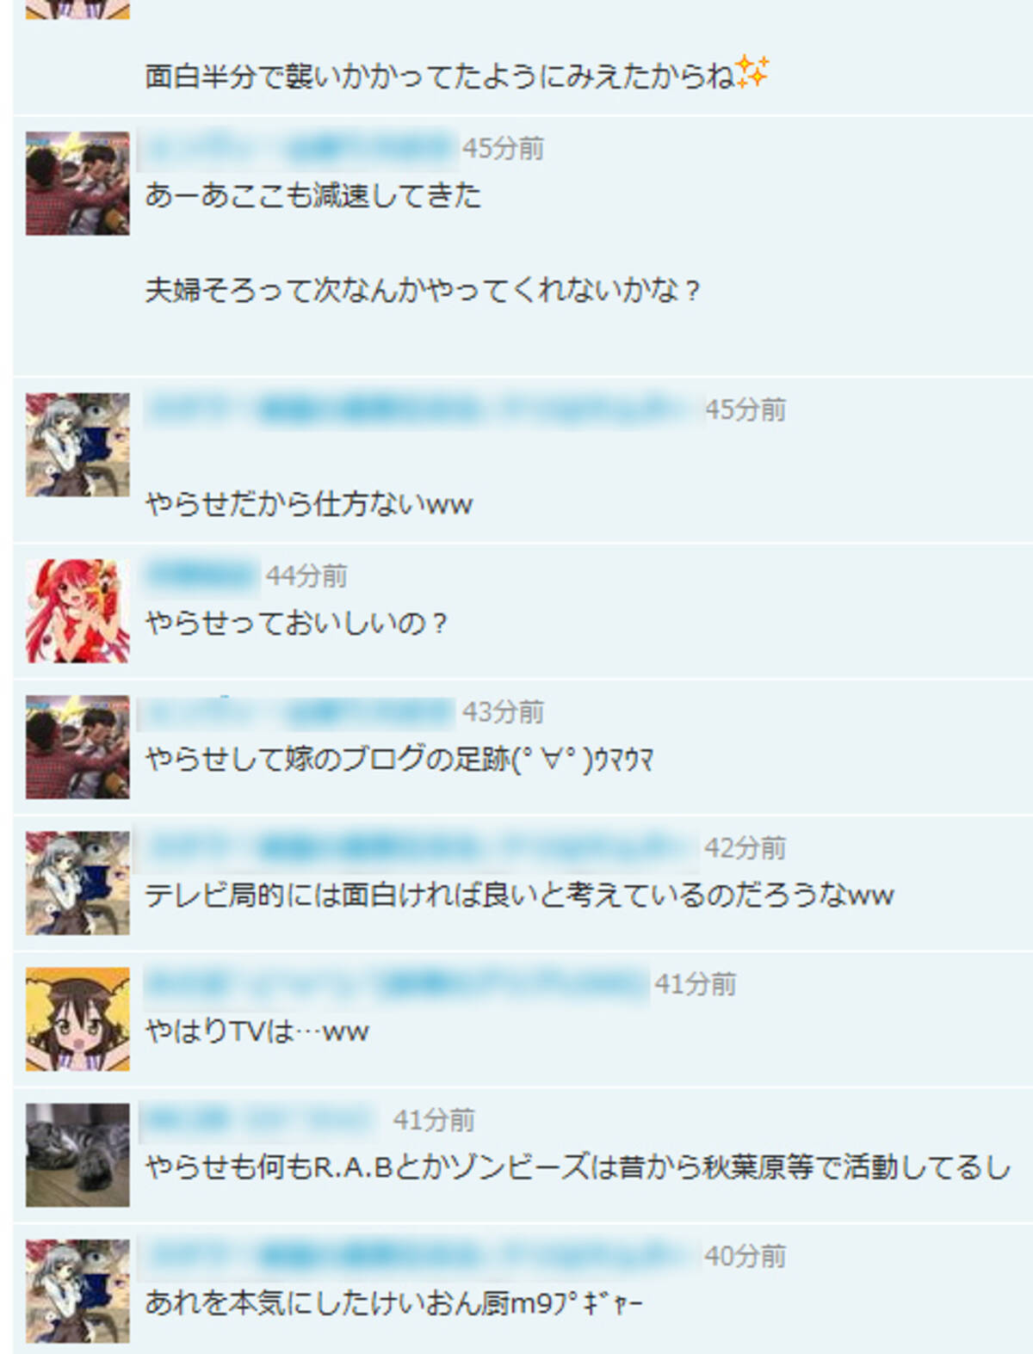Click the blurred username above 'やはりTVは…ww'
Screen dimensions: 1033x1354
[396, 982]
